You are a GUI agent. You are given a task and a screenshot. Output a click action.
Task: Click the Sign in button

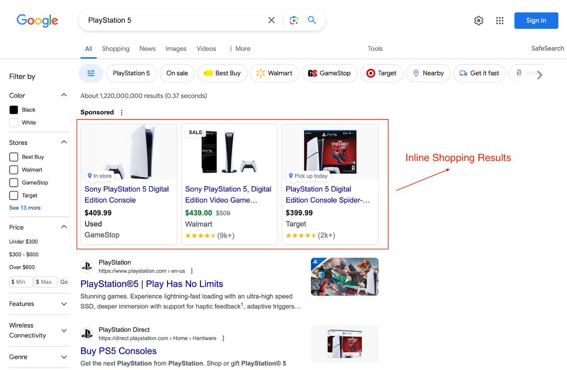536,21
